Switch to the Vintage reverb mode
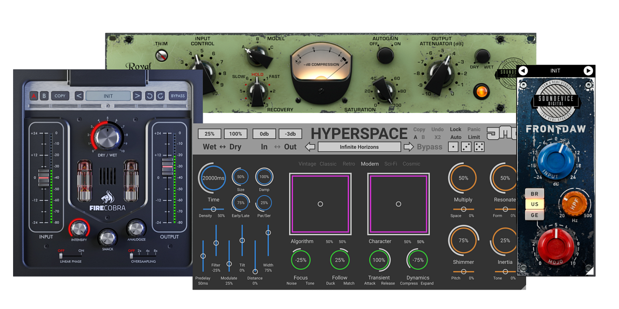 click(307, 164)
